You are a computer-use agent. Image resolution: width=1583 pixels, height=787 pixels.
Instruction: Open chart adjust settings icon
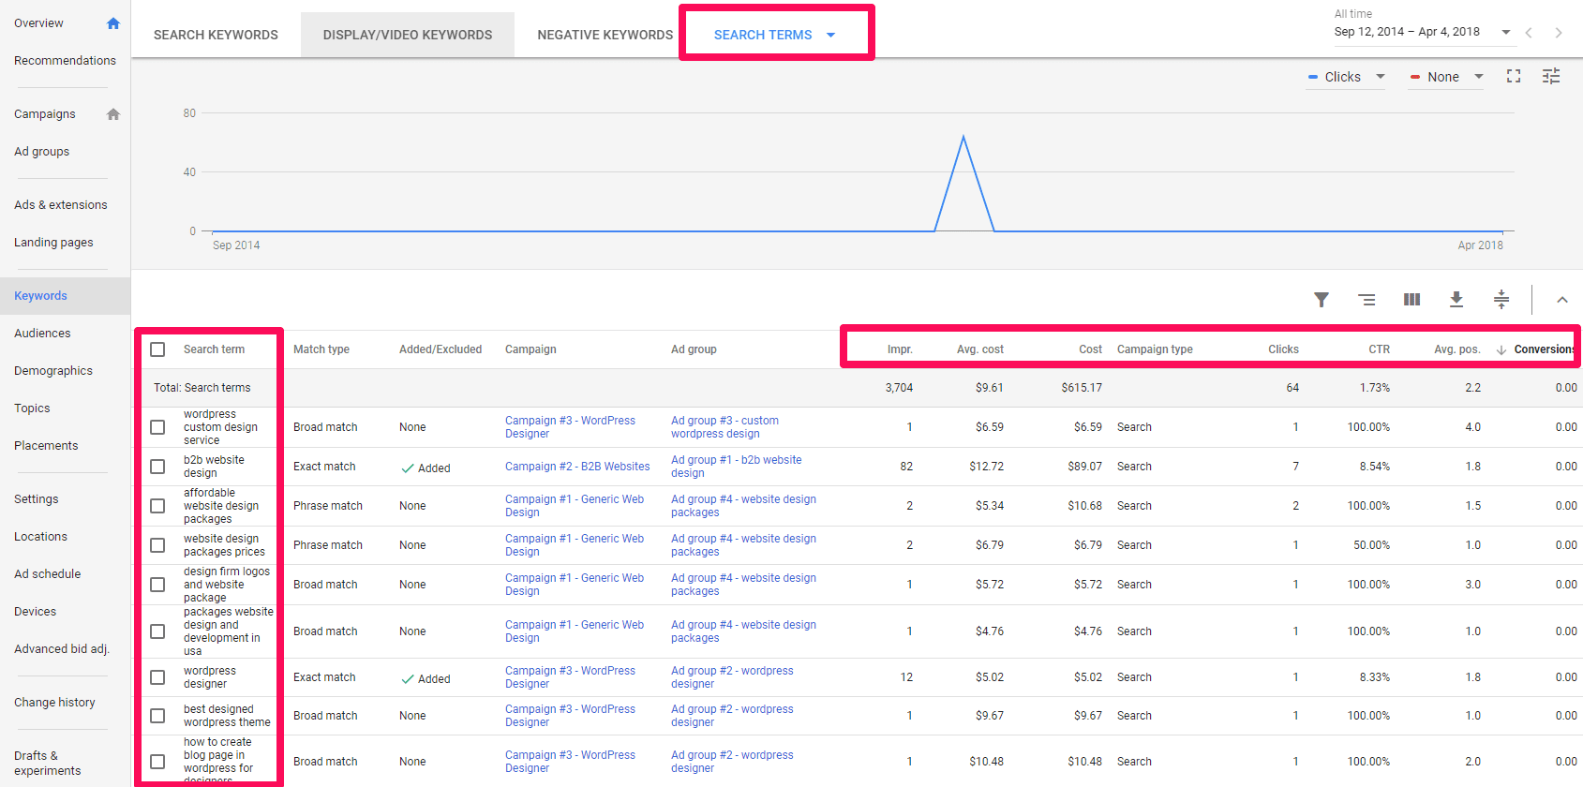(1551, 77)
